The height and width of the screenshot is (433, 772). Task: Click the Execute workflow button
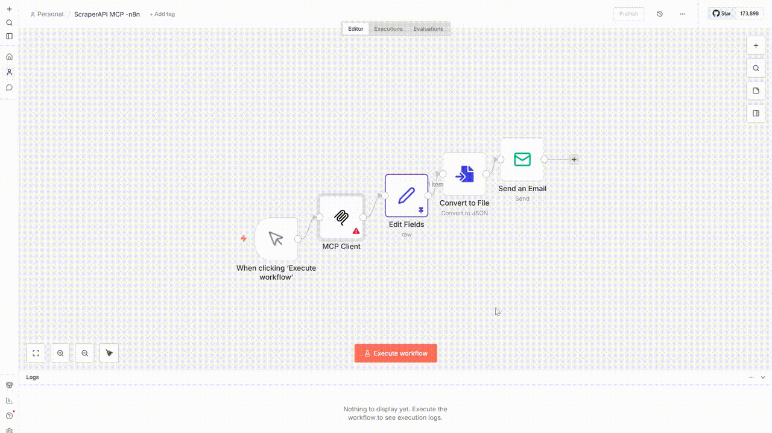point(396,353)
